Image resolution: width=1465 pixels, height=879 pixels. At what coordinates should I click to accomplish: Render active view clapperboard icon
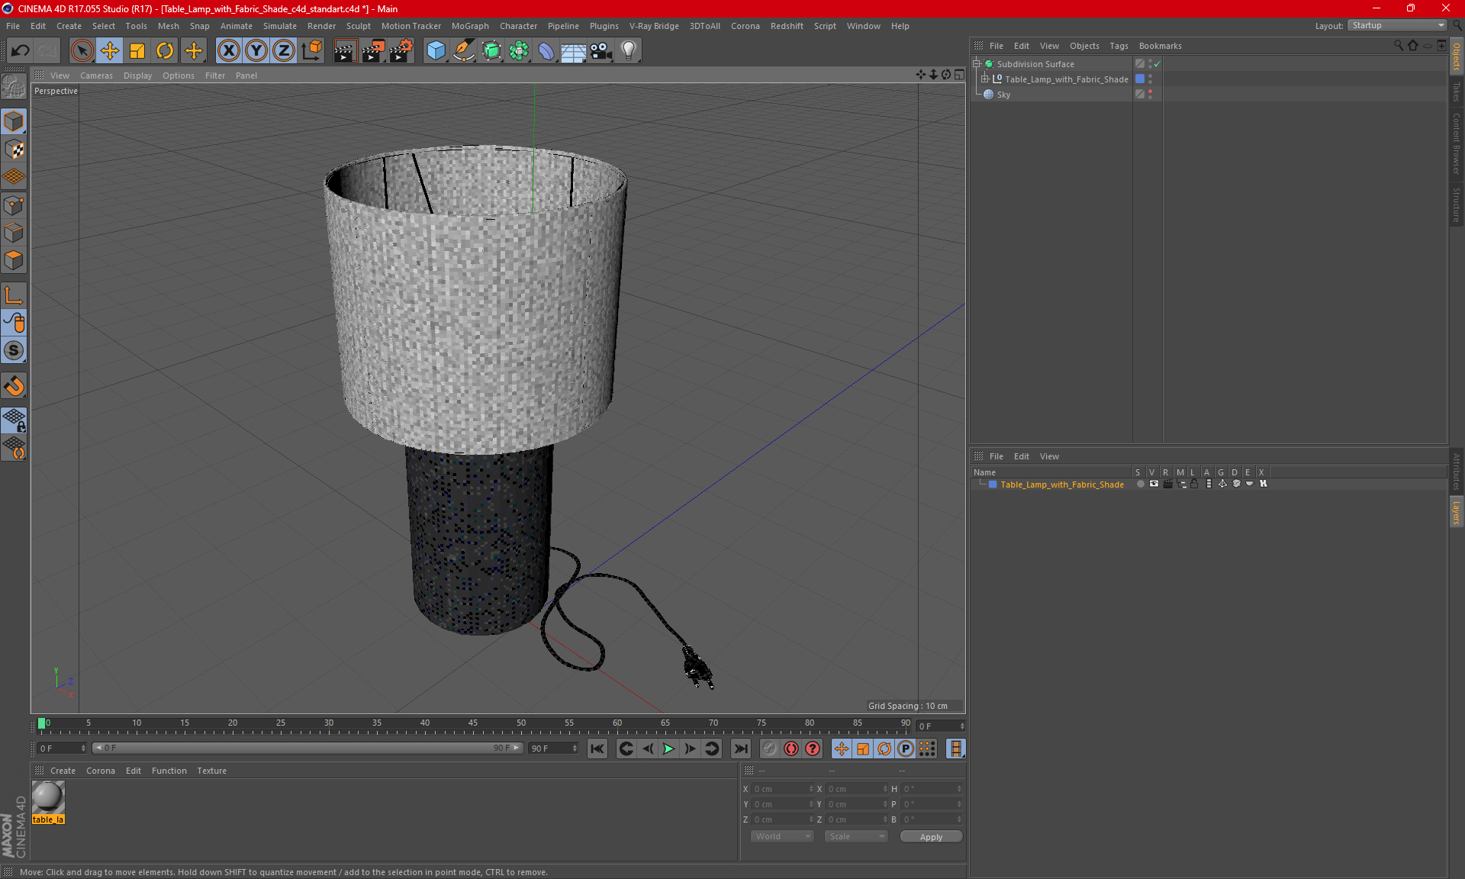345,51
